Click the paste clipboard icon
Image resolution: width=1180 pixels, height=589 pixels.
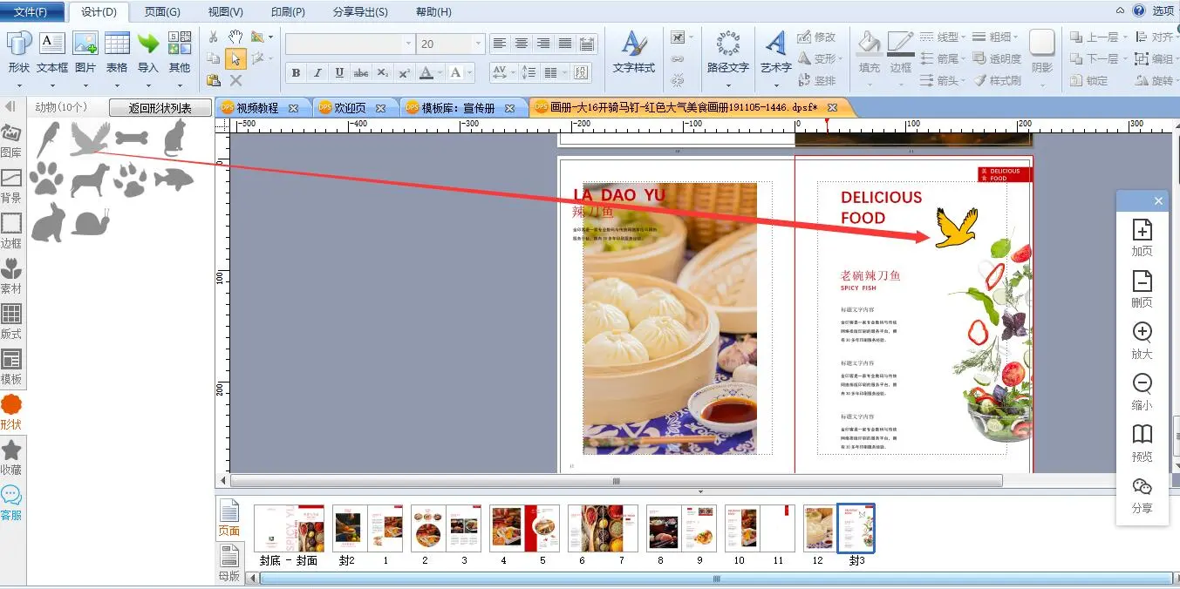pos(214,80)
